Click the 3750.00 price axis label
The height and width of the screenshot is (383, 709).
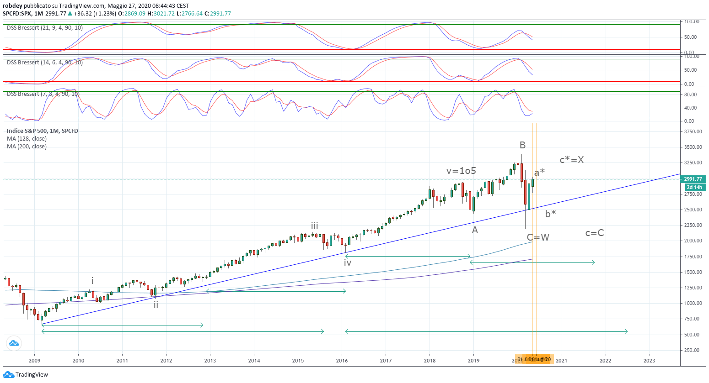[693, 131]
